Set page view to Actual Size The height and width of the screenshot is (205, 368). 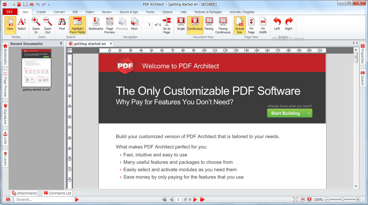coord(239,25)
